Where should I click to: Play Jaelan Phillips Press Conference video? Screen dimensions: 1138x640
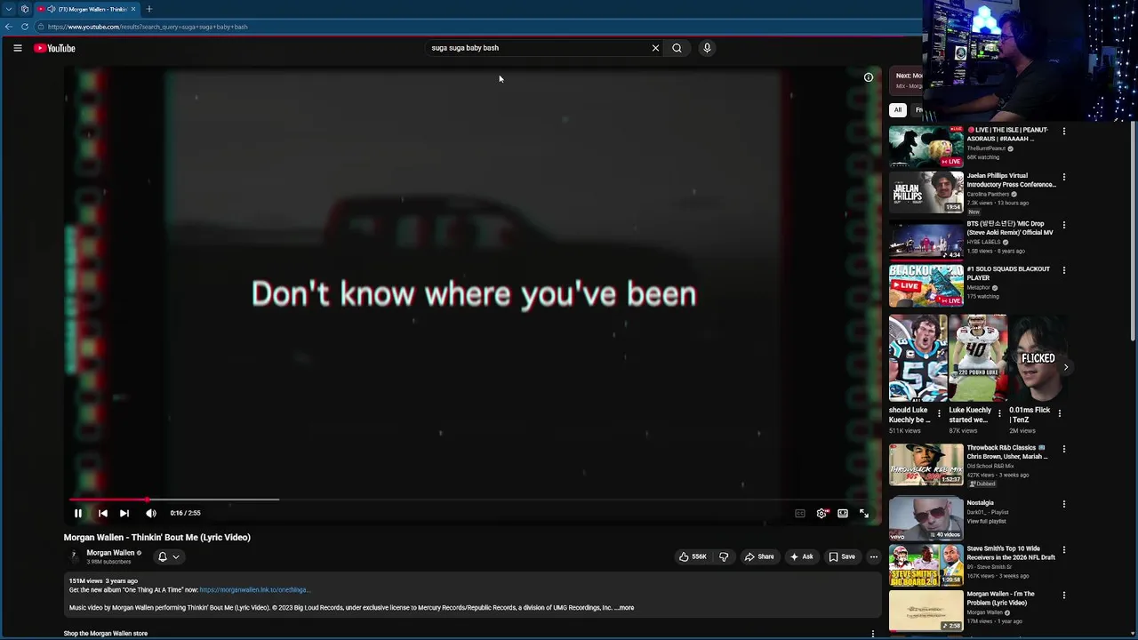[x=926, y=193]
